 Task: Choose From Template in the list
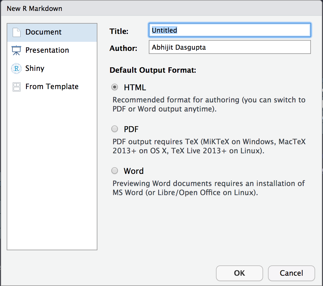point(52,86)
